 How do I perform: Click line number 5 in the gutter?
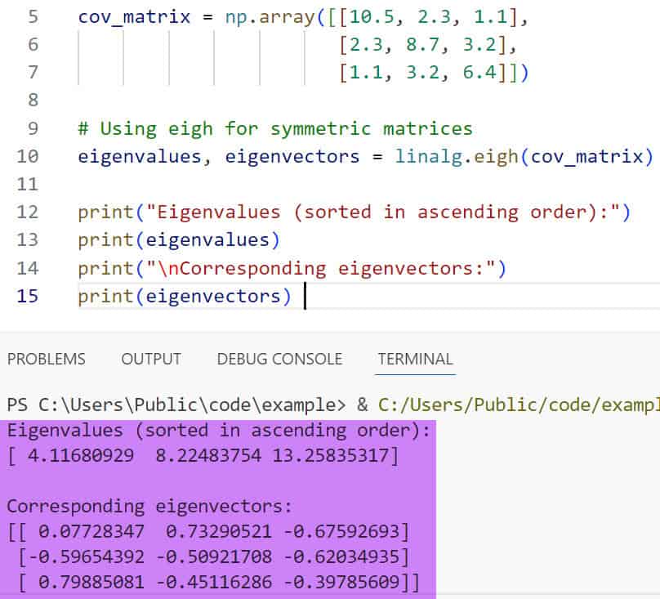click(x=33, y=16)
